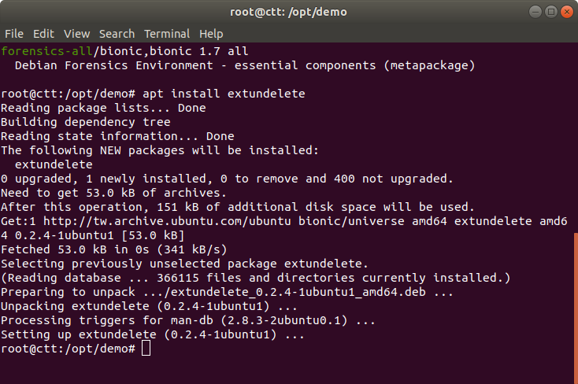The height and width of the screenshot is (384, 578).
Task: Open the View menu
Action: point(76,34)
